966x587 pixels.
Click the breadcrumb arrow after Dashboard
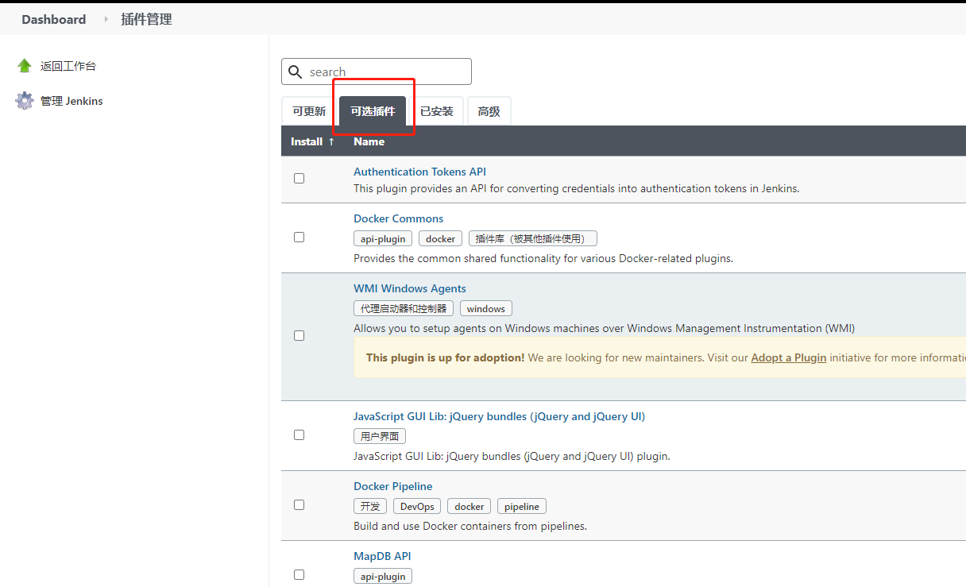[106, 20]
